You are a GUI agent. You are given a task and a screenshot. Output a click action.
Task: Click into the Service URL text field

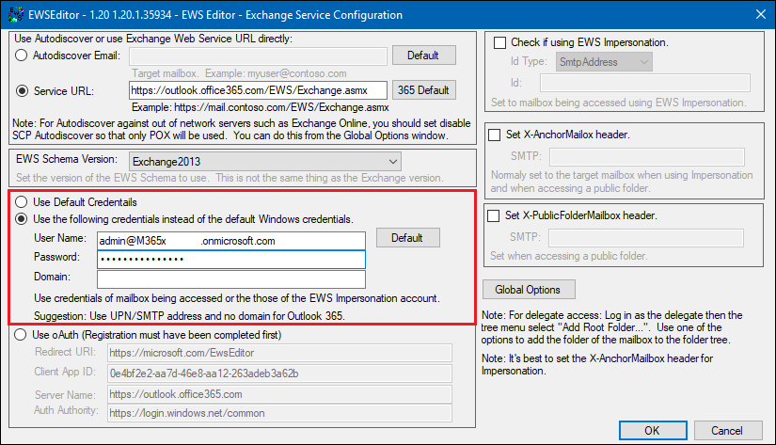pyautogui.click(x=258, y=90)
